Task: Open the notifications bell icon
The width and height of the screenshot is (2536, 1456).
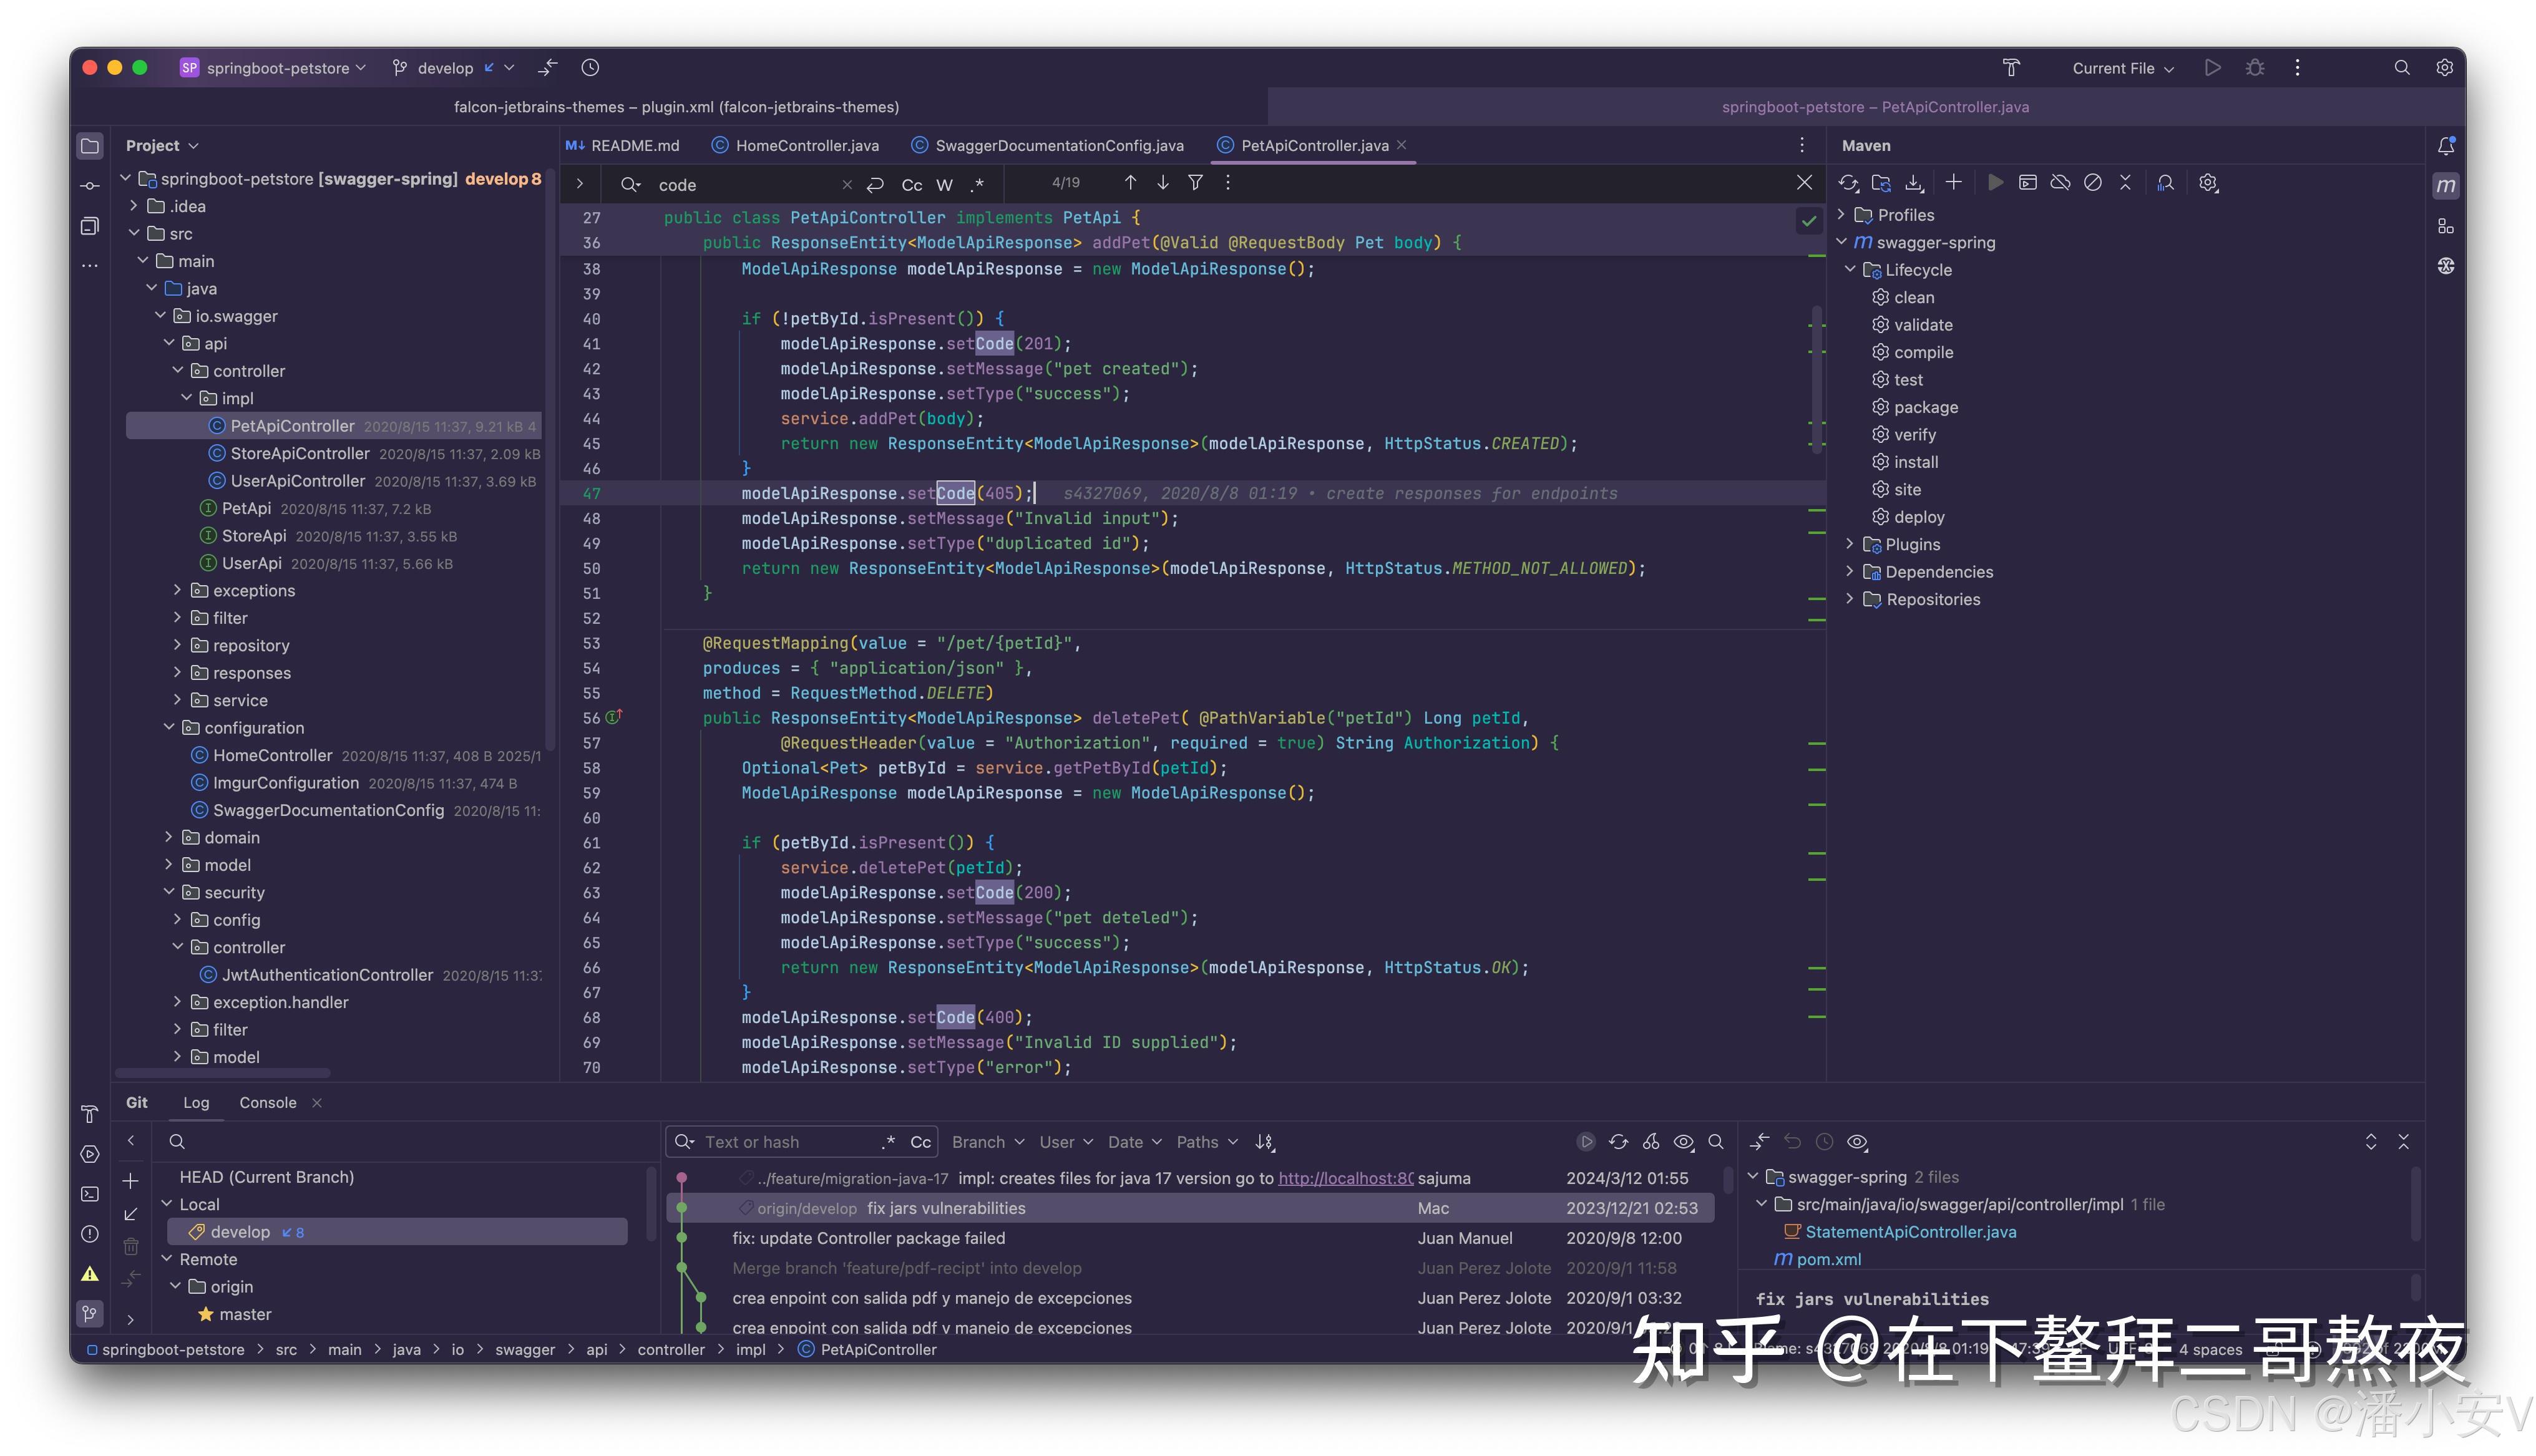Action: pyautogui.click(x=2446, y=146)
